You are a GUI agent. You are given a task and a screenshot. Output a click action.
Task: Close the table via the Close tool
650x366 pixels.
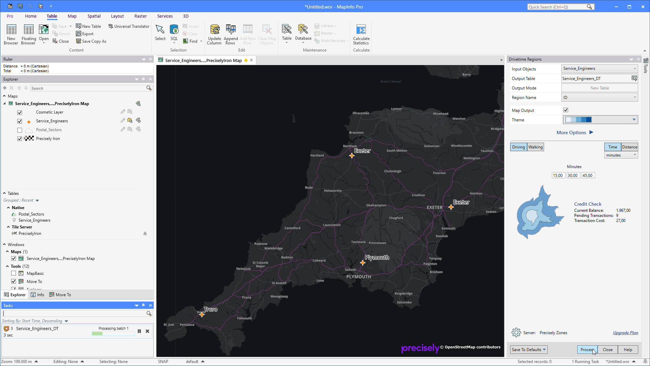click(x=61, y=41)
